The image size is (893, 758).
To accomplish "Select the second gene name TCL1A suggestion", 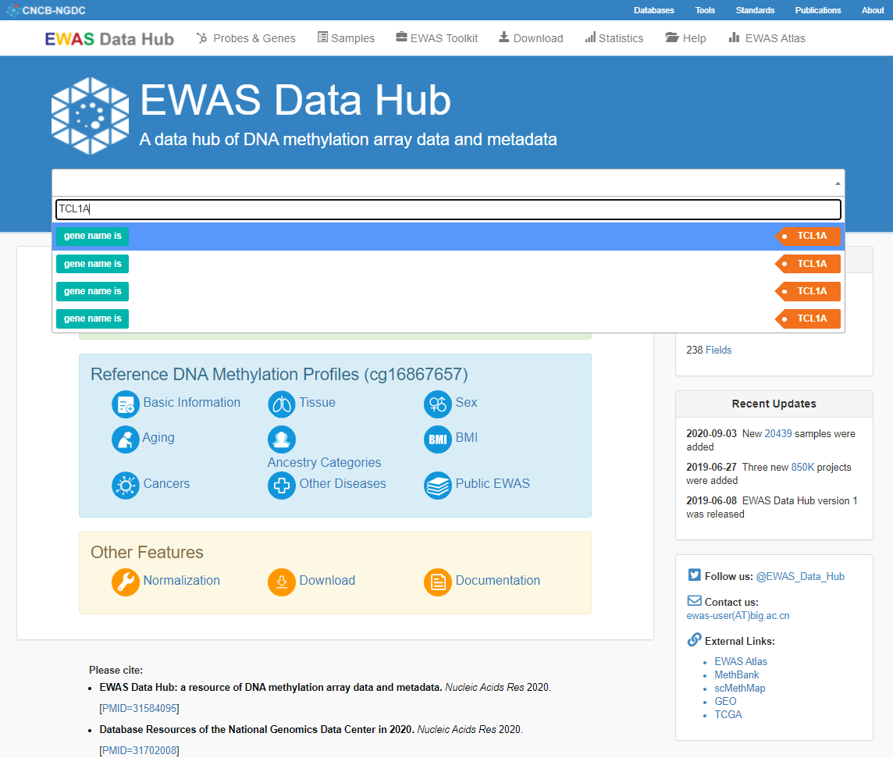I will (448, 264).
